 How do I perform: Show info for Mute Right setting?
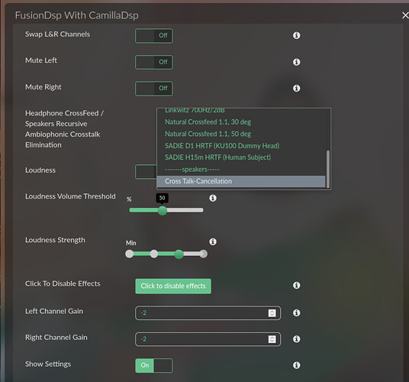[296, 89]
